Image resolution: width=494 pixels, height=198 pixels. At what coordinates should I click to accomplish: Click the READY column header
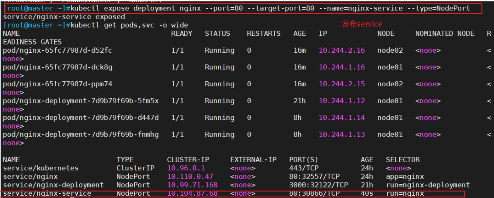click(182, 34)
